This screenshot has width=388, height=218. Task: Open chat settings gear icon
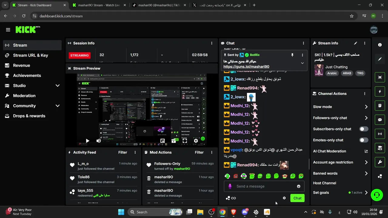click(284, 198)
